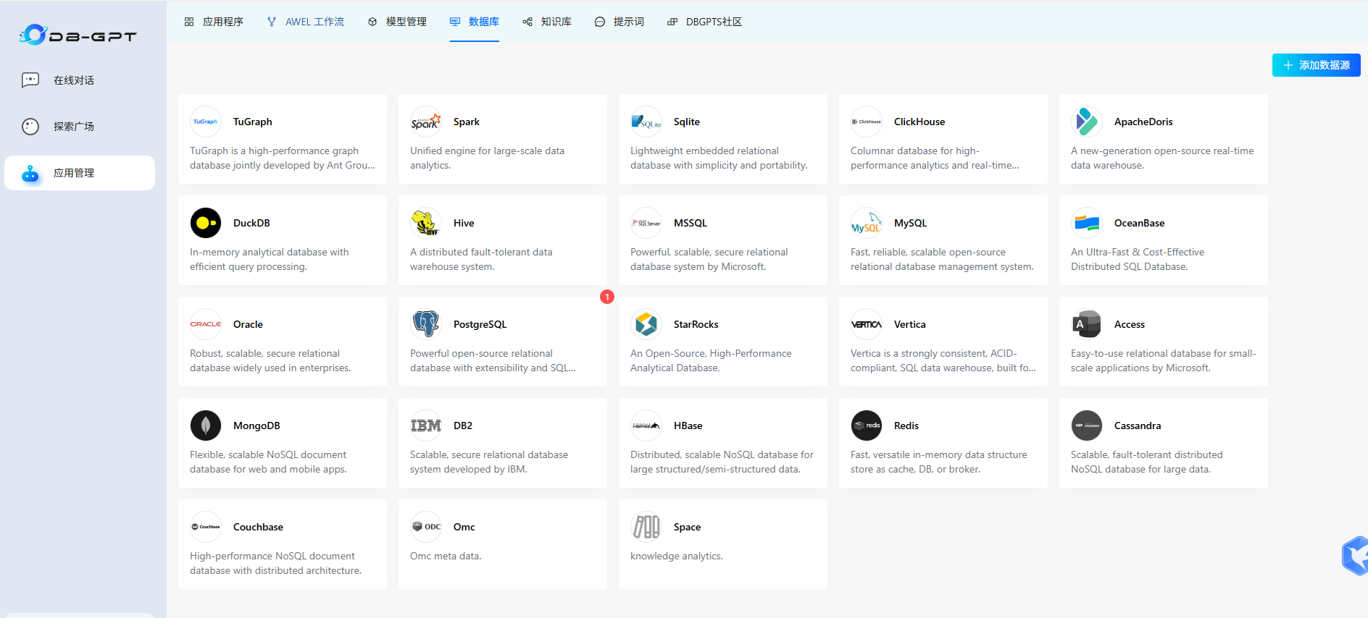Click the Hive card description text
The width and height of the screenshot is (1368, 618).
(x=481, y=259)
